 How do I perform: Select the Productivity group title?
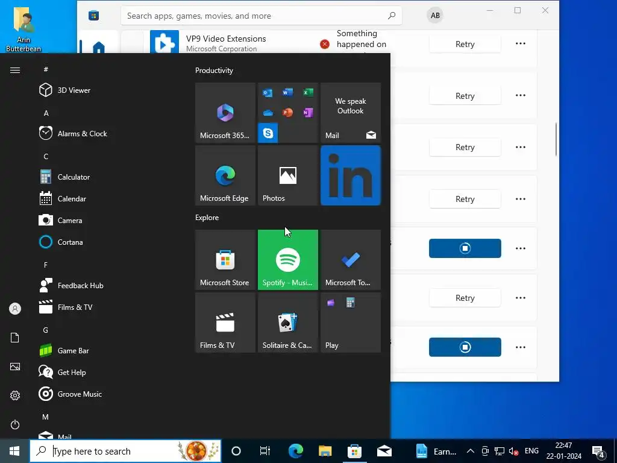coord(214,71)
